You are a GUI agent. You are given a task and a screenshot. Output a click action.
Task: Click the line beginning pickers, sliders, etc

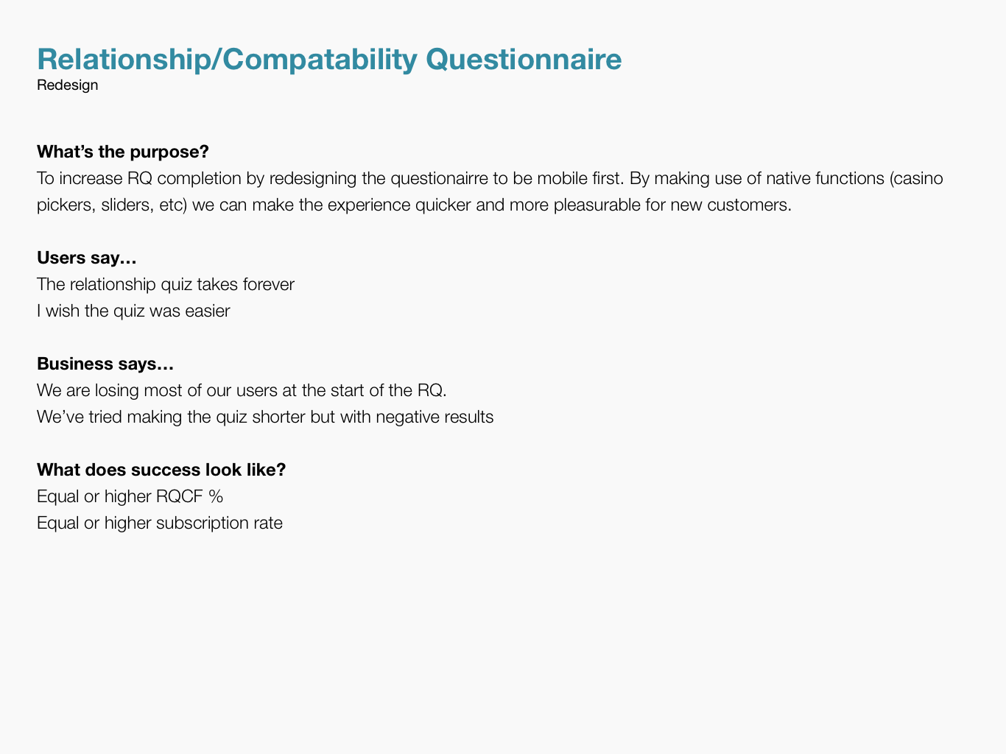point(414,205)
